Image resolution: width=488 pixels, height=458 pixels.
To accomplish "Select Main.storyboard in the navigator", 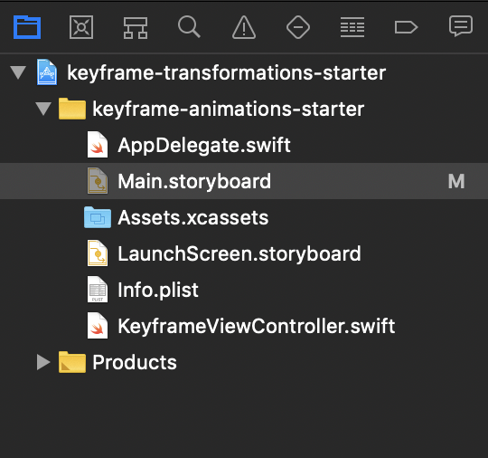I will click(x=244, y=181).
